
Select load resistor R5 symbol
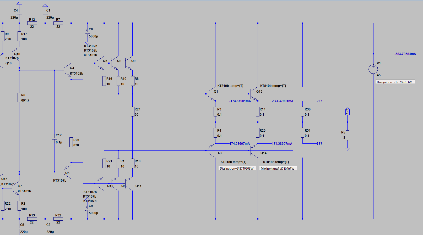click(347, 135)
